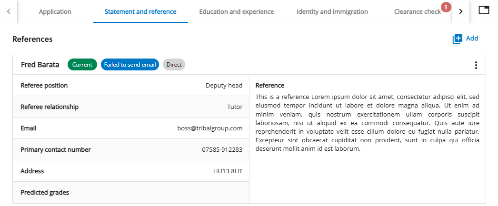Click the grey Direct badge

click(174, 65)
